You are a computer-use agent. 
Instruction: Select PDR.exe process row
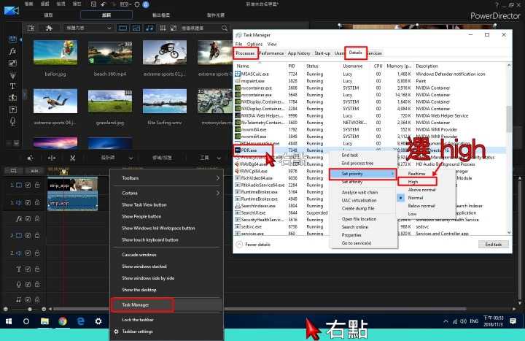pyautogui.click(x=370, y=150)
